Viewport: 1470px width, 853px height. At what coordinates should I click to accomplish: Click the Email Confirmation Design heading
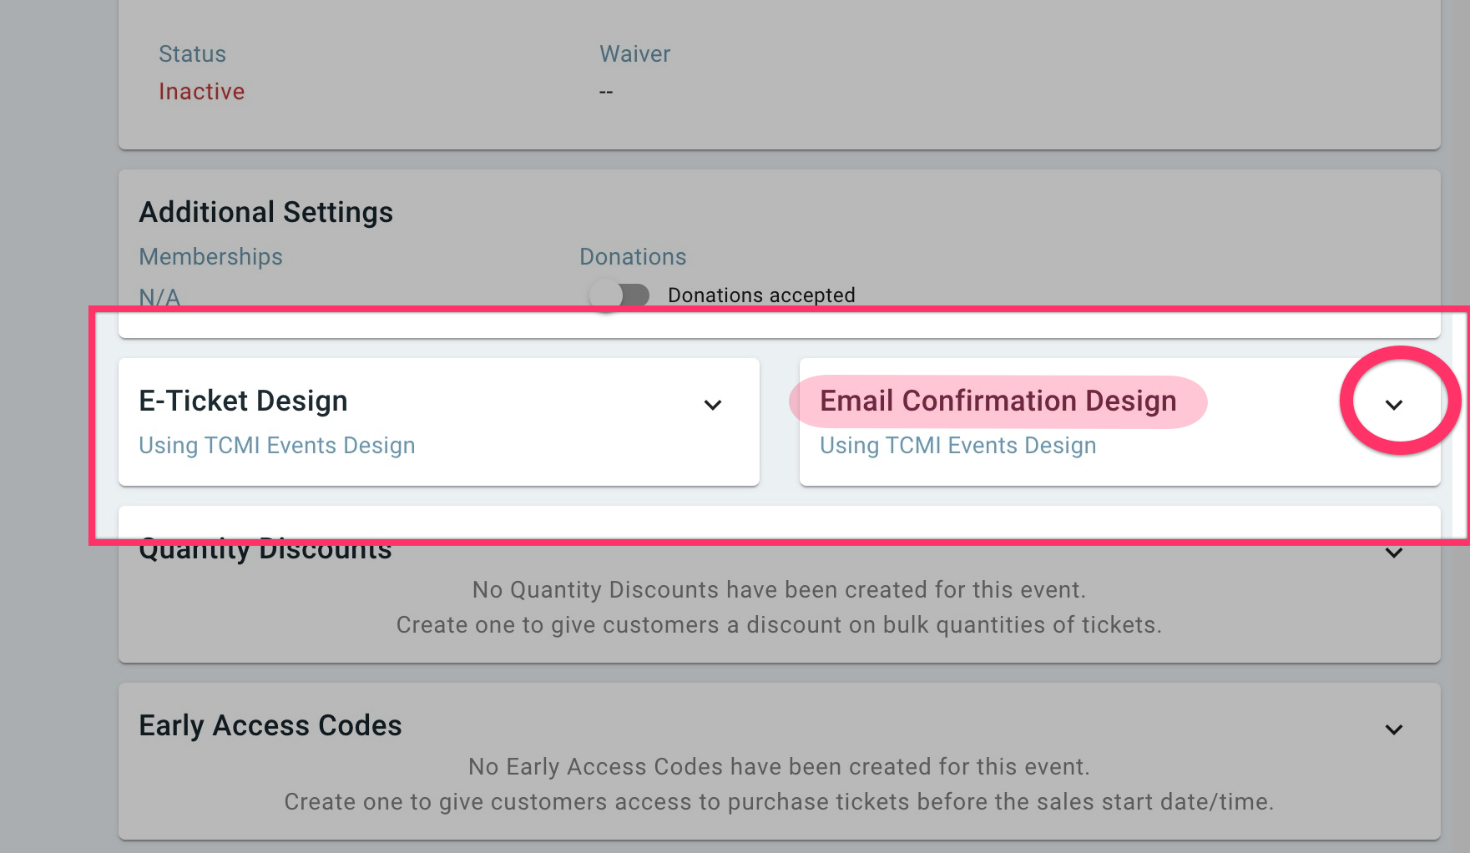[x=998, y=401]
